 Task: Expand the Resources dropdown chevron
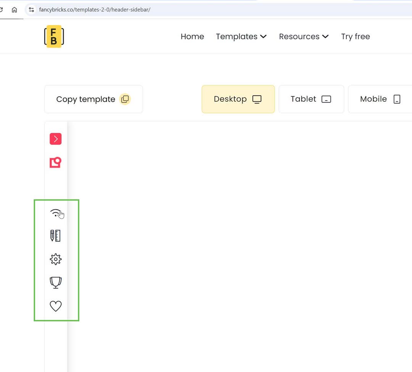click(x=325, y=37)
